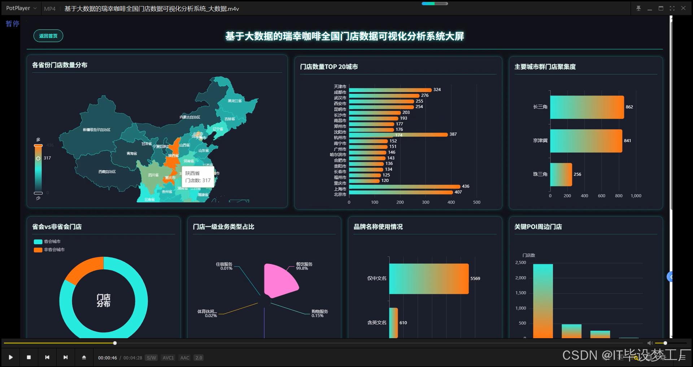Image resolution: width=693 pixels, height=367 pixels.
Task: Click the Stop playback icon
Action: [29, 357]
